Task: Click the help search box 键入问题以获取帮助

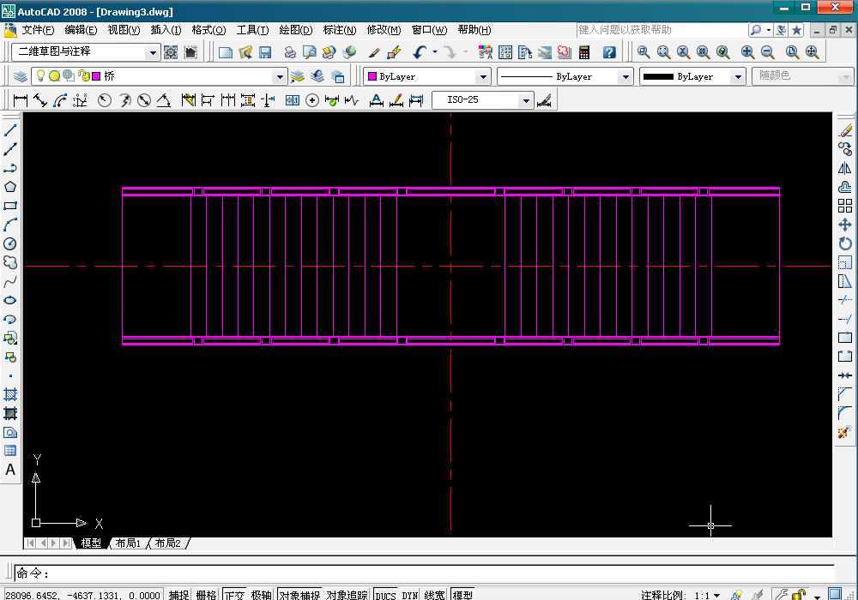Action: [662, 30]
